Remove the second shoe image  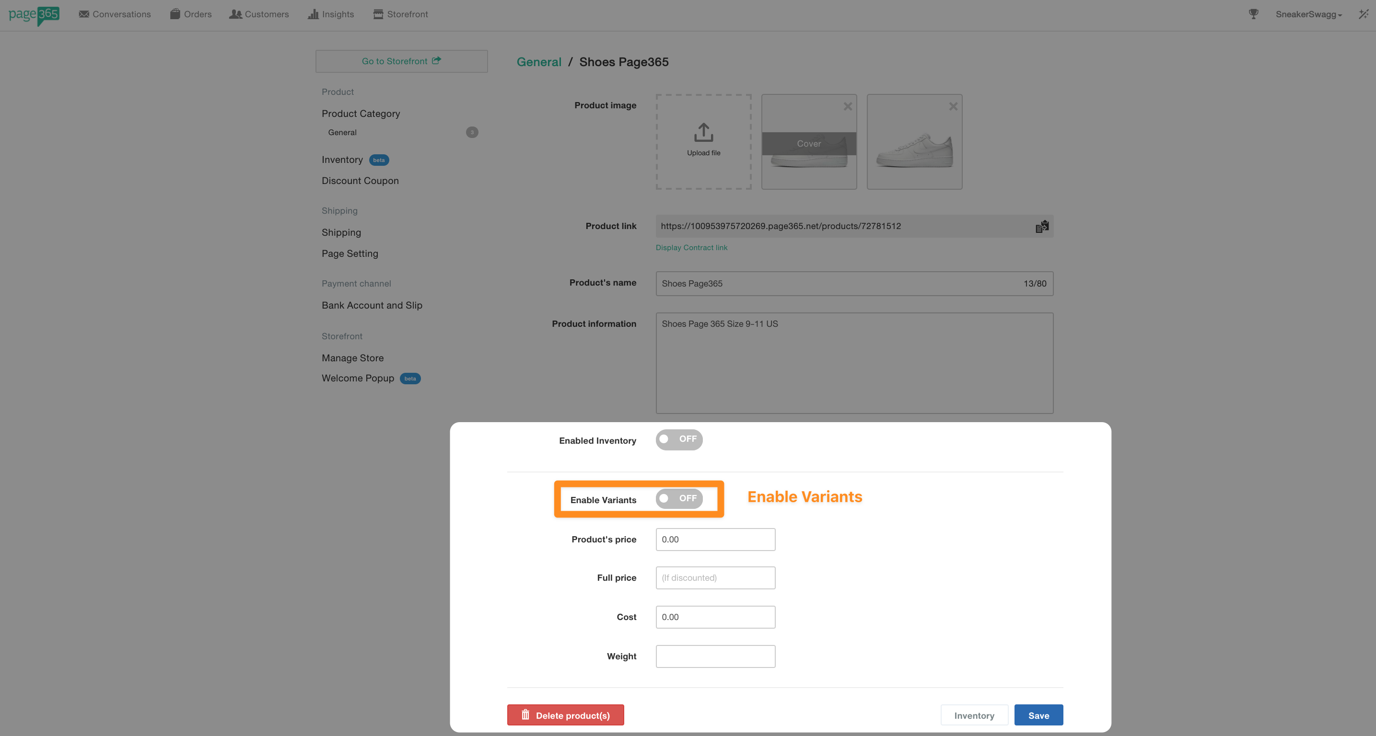(x=952, y=106)
